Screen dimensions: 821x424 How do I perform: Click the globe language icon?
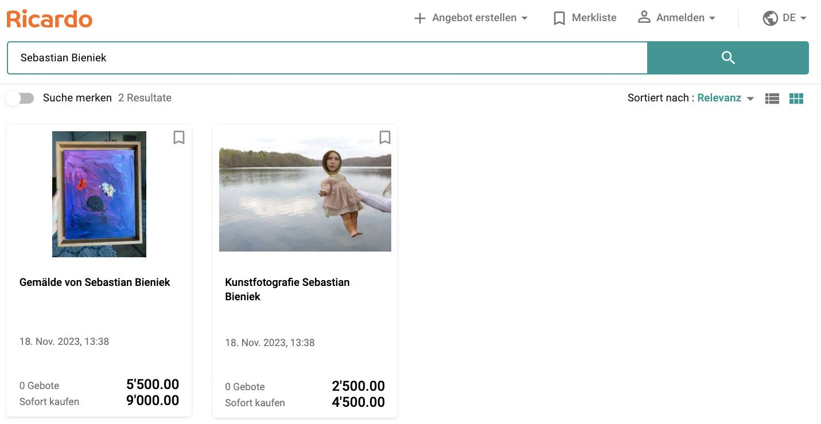click(769, 18)
